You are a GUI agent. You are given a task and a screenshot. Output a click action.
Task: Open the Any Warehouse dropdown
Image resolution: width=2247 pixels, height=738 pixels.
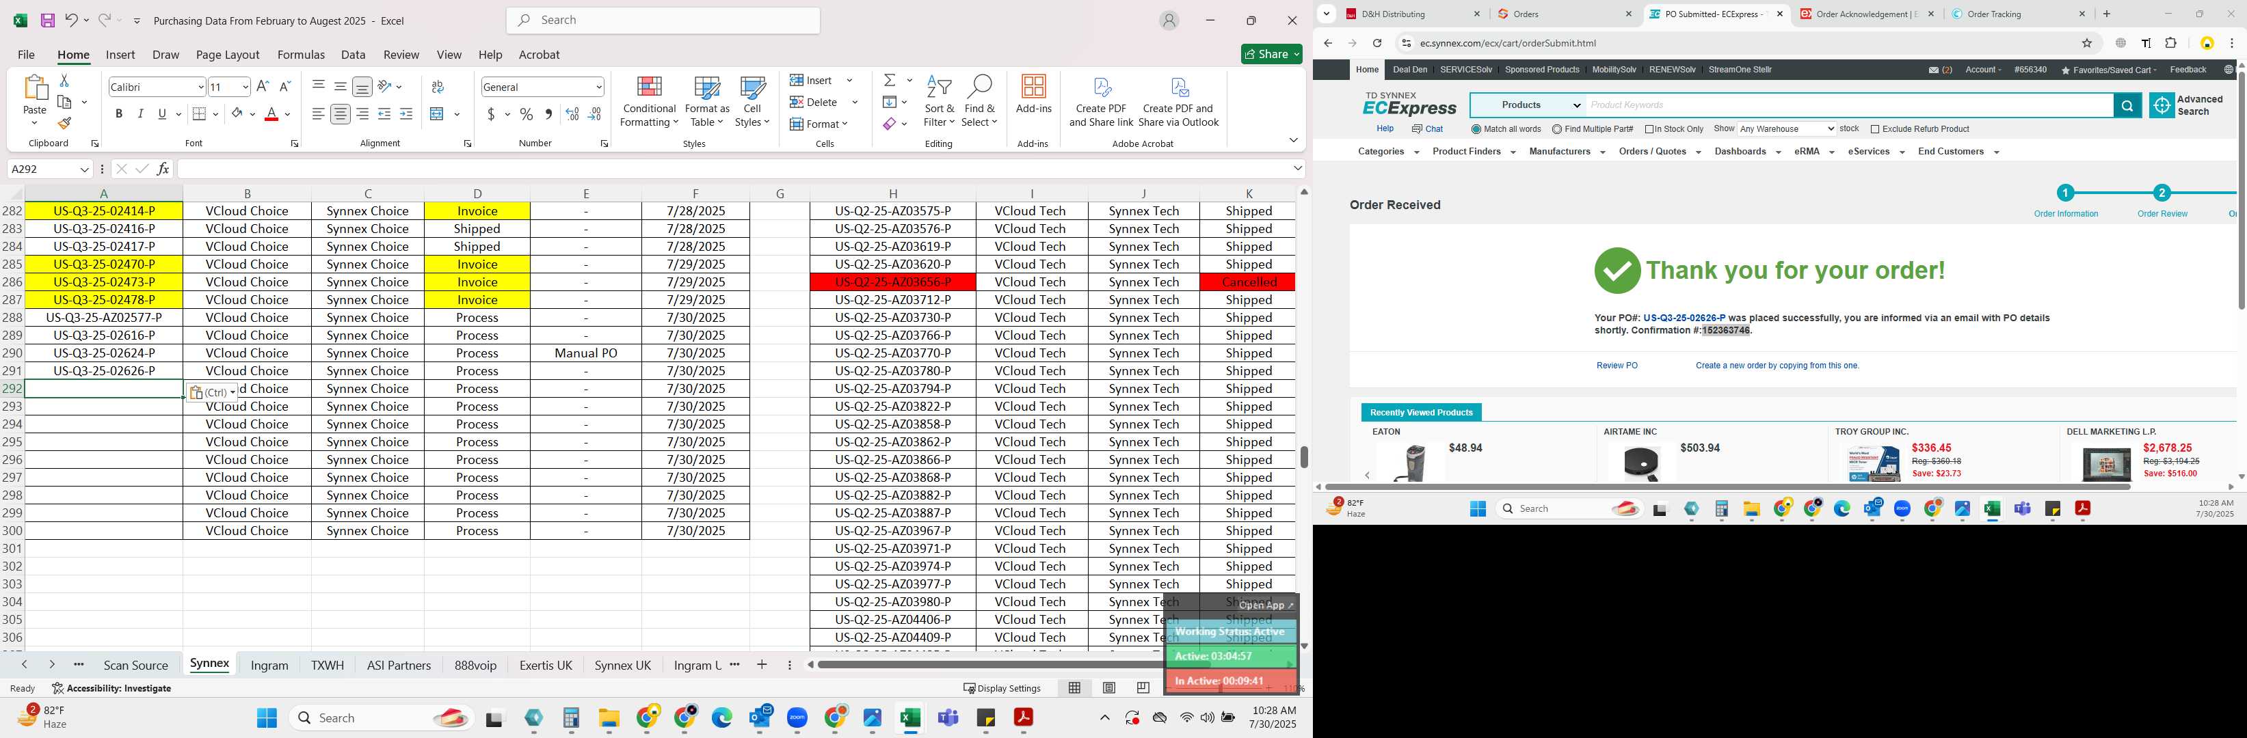[1786, 129]
